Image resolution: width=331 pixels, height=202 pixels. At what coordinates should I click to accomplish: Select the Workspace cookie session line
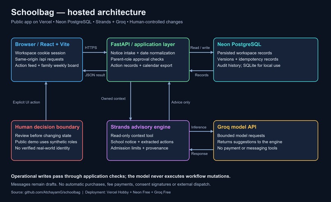40,53
